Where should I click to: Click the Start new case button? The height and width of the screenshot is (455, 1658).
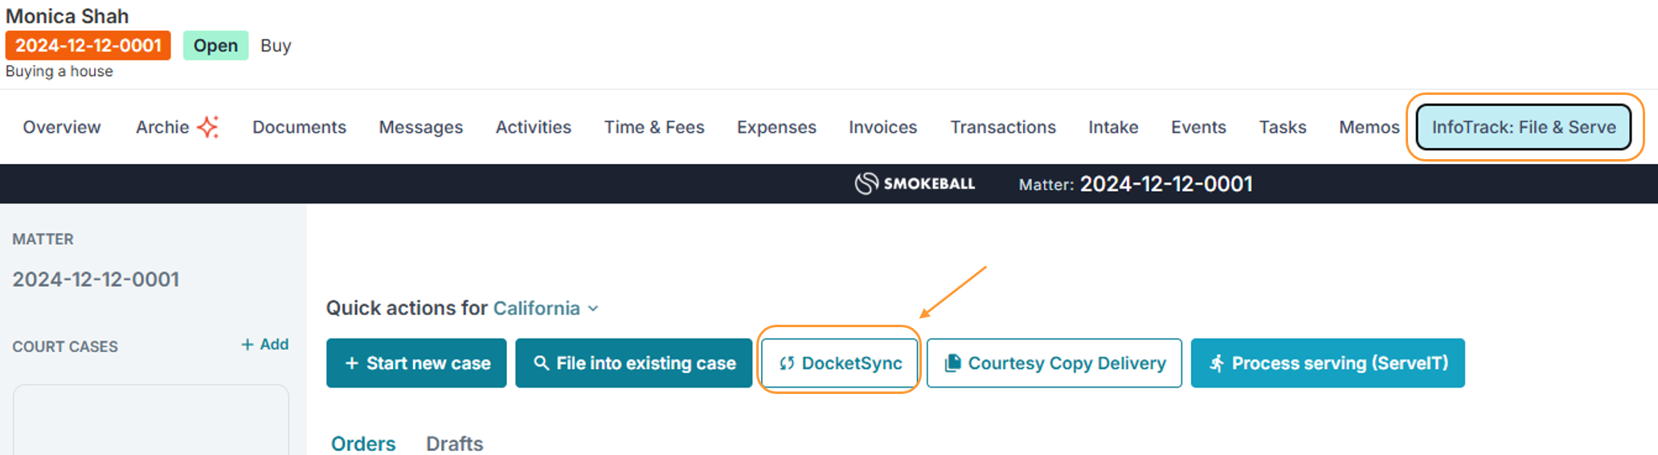coord(416,363)
